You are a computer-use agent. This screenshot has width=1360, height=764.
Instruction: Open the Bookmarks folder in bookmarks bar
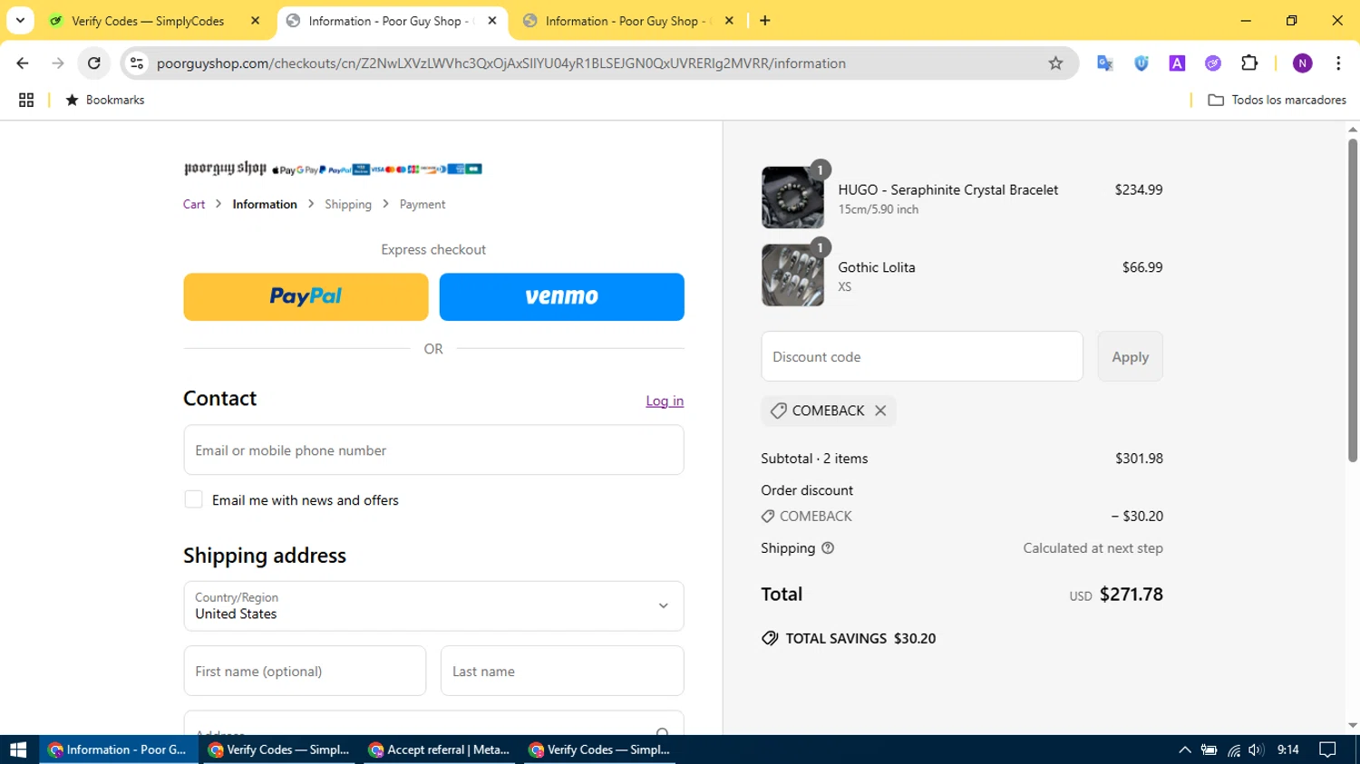click(x=105, y=100)
